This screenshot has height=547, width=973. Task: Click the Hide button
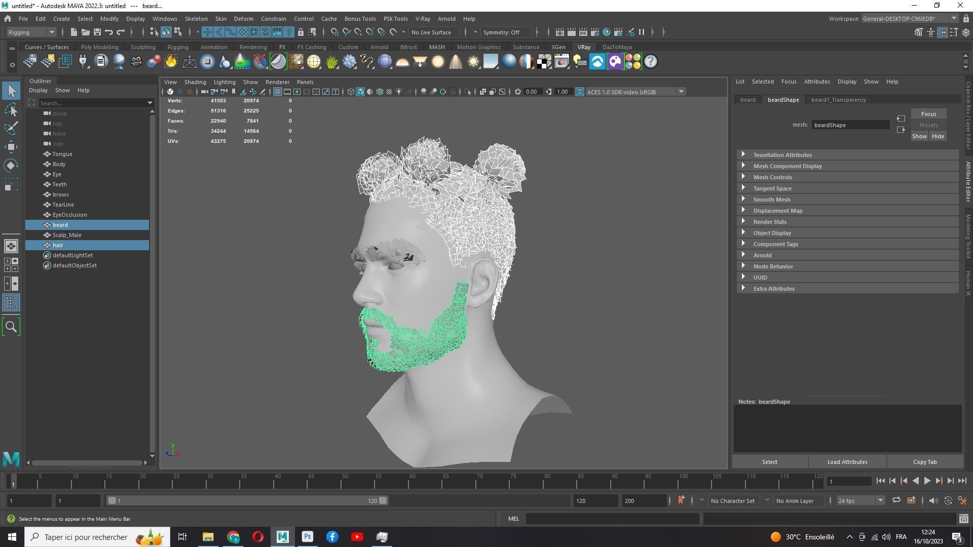pyautogui.click(x=938, y=136)
